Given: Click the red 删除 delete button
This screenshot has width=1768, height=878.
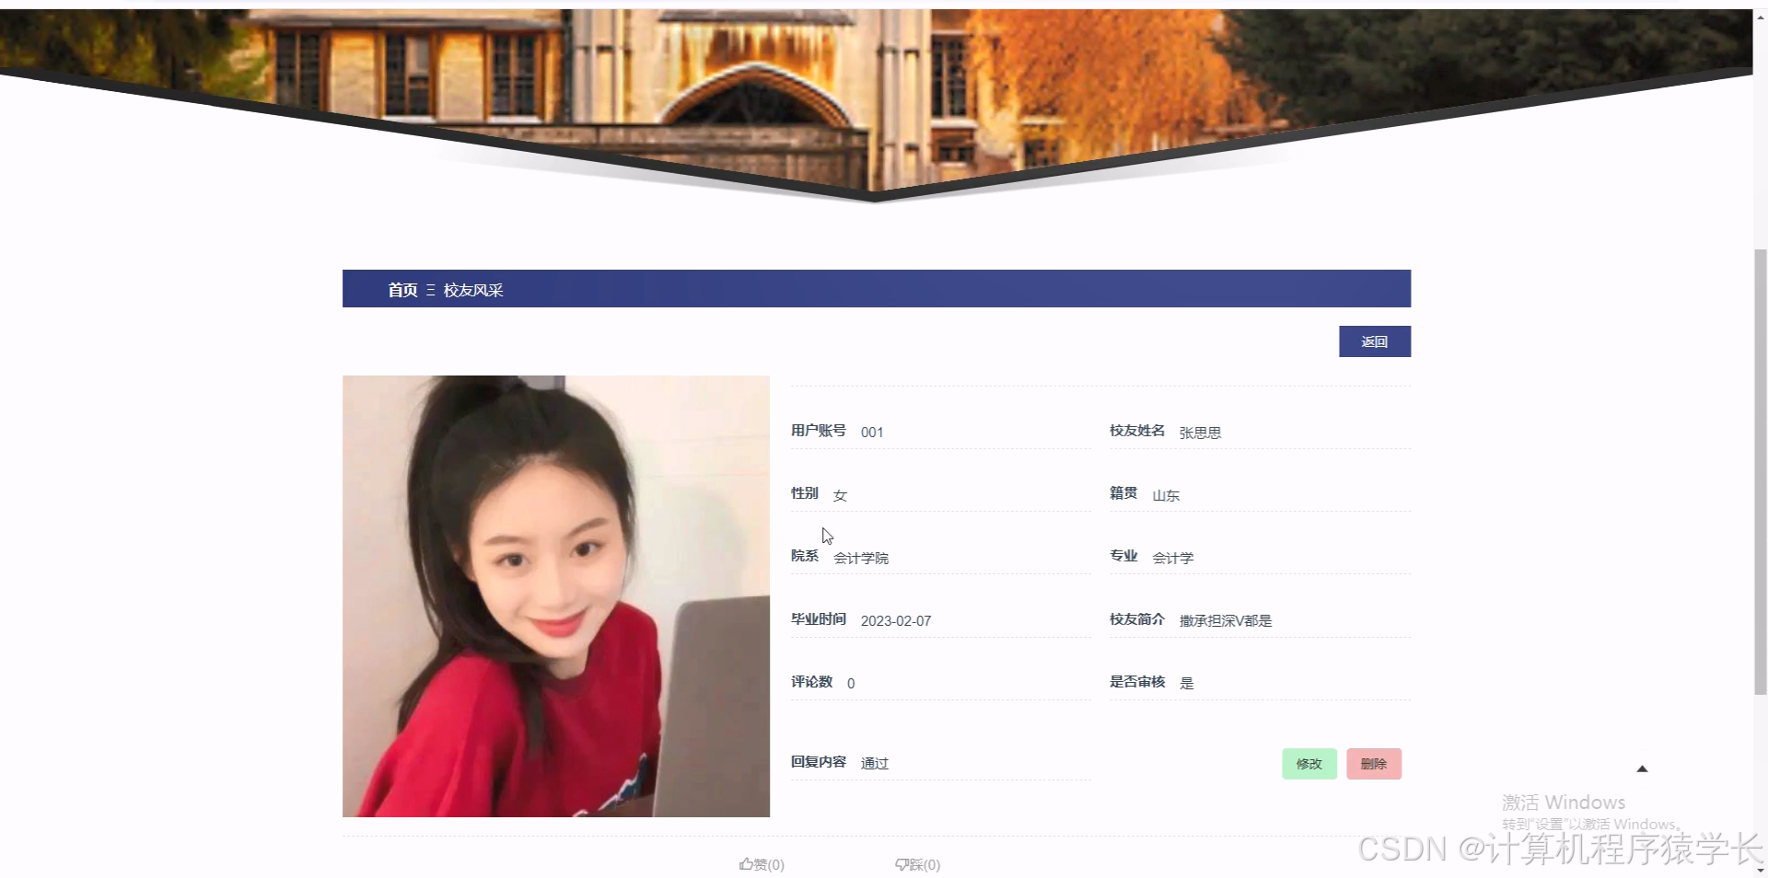Looking at the screenshot, I should tap(1373, 764).
